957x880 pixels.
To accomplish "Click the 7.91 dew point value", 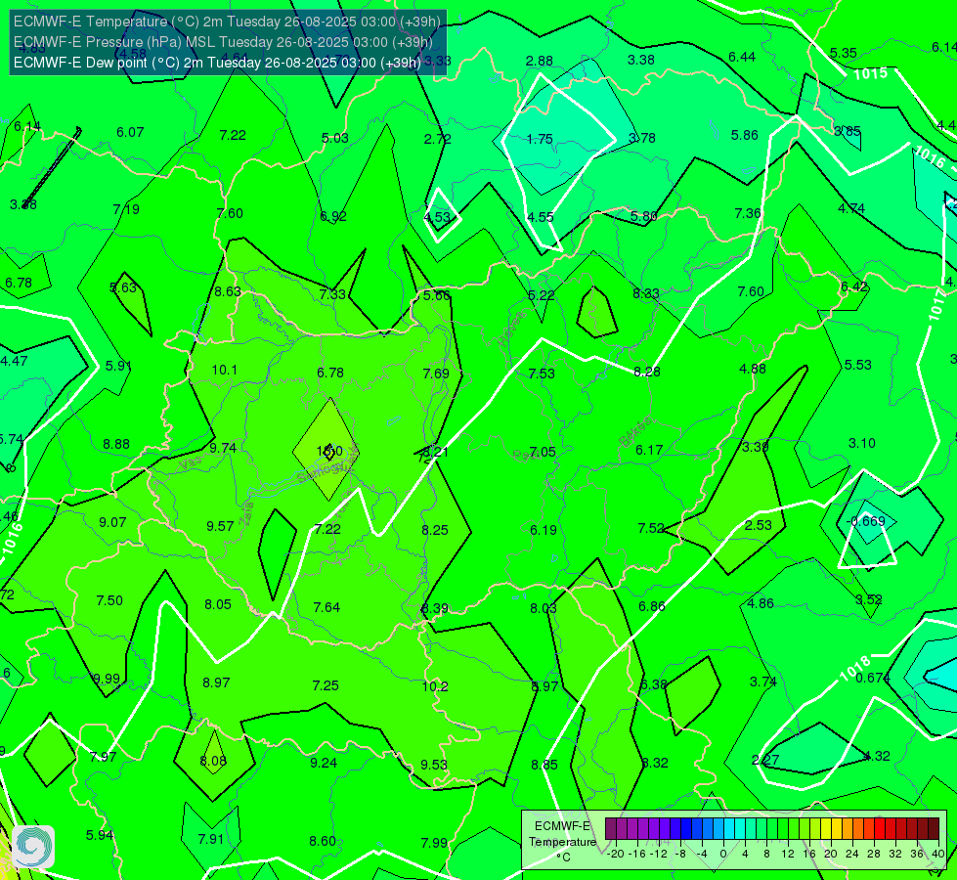I will pyautogui.click(x=210, y=839).
